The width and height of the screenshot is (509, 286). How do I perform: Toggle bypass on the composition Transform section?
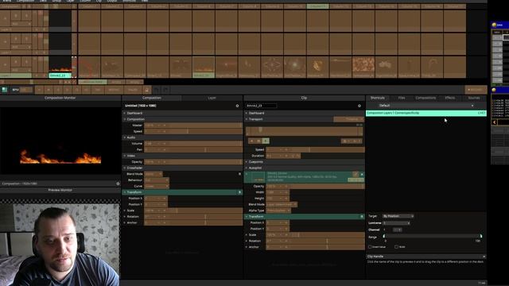pos(240,192)
